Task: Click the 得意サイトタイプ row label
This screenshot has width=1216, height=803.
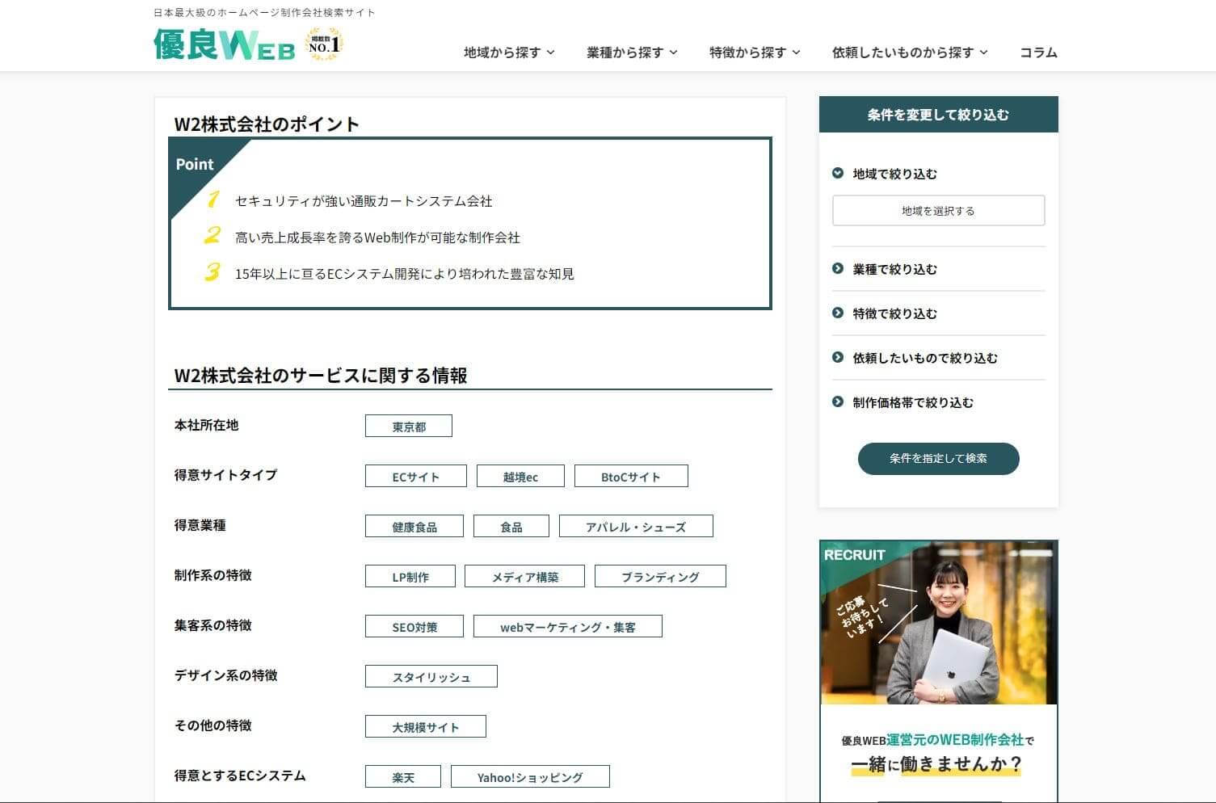Action: (x=225, y=475)
